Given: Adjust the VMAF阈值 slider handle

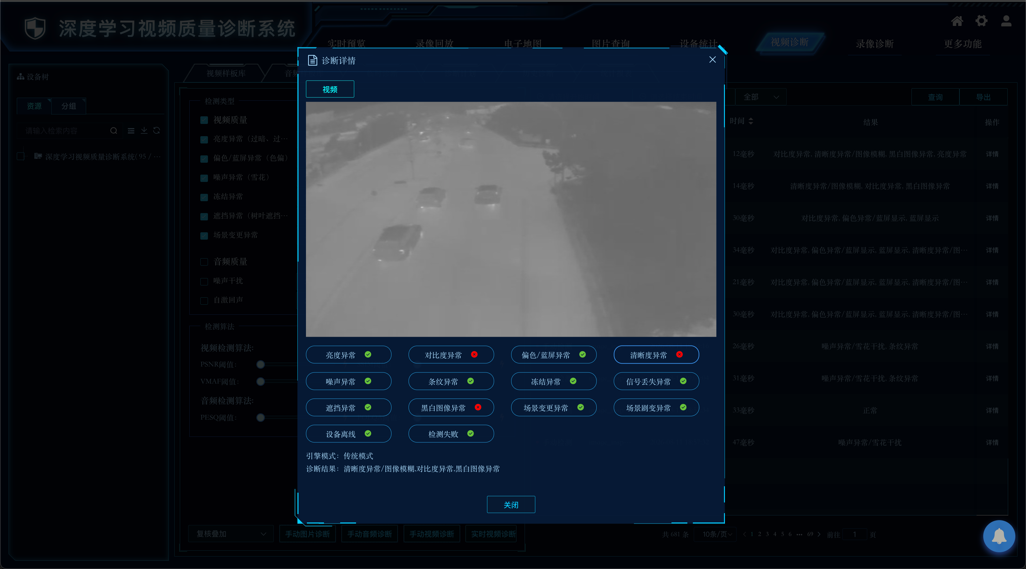Looking at the screenshot, I should point(260,382).
